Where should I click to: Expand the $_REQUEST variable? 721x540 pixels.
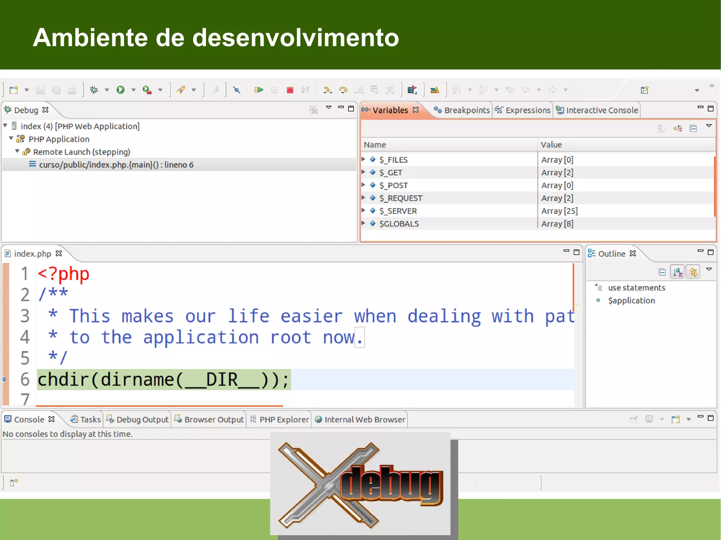pyautogui.click(x=363, y=197)
